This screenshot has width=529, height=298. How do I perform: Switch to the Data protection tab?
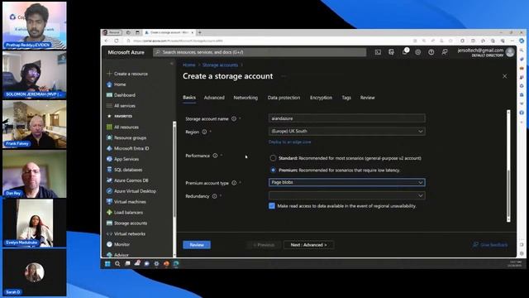tap(284, 98)
